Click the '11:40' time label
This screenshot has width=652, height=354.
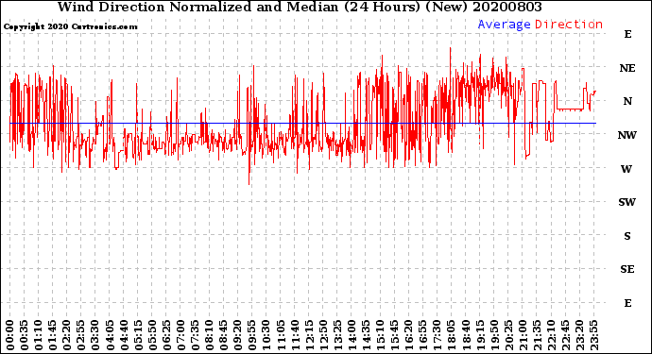tap(295, 335)
